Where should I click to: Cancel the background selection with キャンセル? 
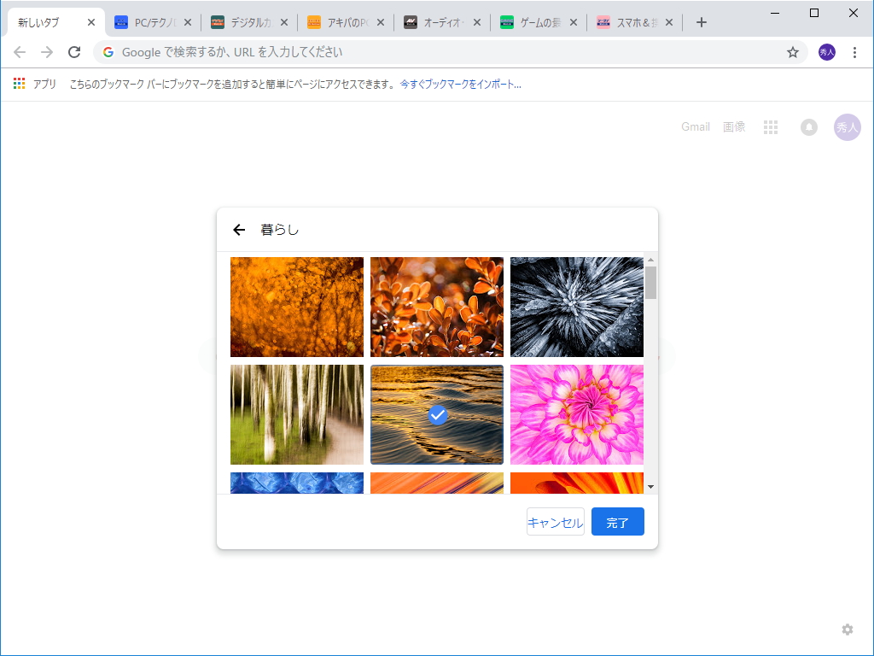click(555, 521)
